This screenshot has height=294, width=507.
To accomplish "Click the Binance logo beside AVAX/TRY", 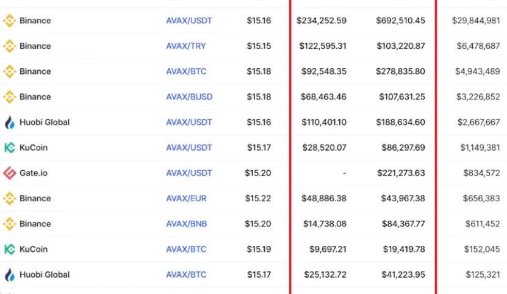I will click(x=9, y=46).
